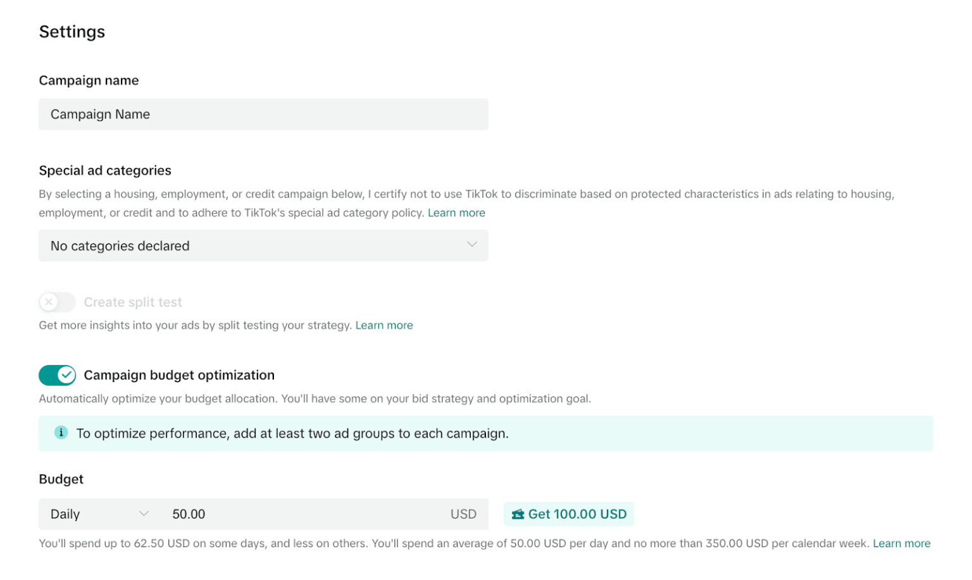The width and height of the screenshot is (972, 580).
Task: Open the Daily budget type dropdown
Action: pos(98,515)
